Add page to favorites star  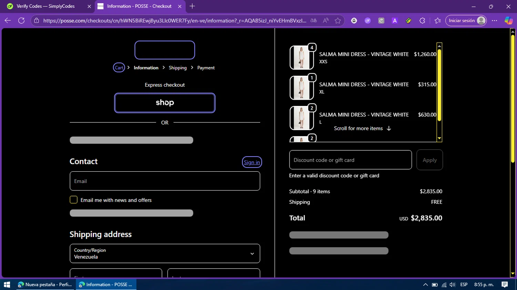point(338,21)
